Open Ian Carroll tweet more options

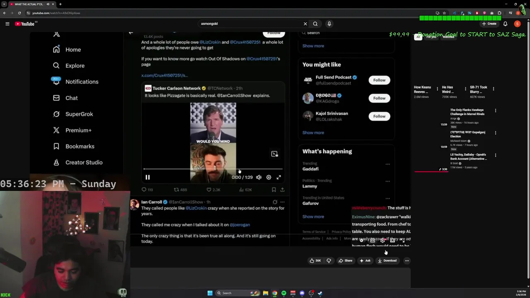[x=282, y=202]
